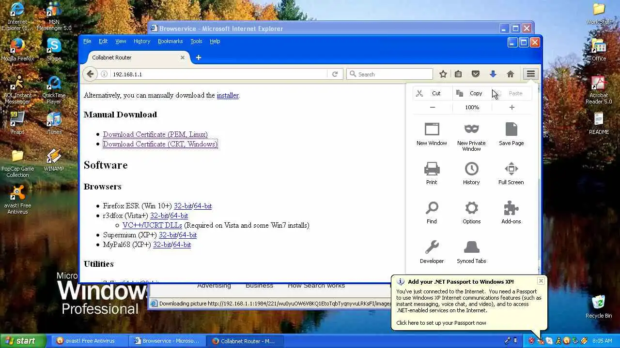
Task: Click Download Certificate (CRT, Windows) link
Action: point(160,144)
